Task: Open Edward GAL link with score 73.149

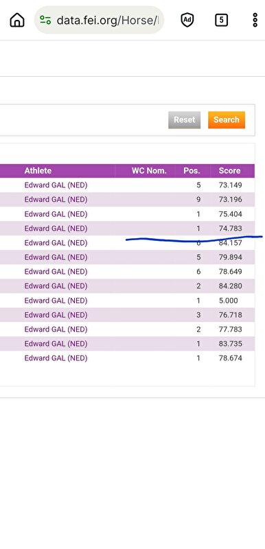Action: (x=56, y=185)
